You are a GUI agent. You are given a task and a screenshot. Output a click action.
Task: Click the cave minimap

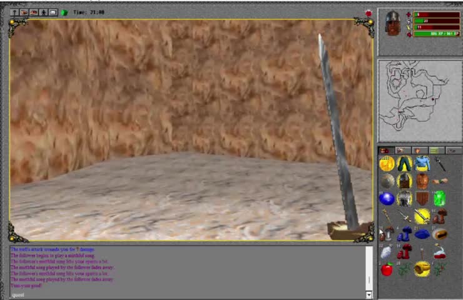tap(420, 100)
